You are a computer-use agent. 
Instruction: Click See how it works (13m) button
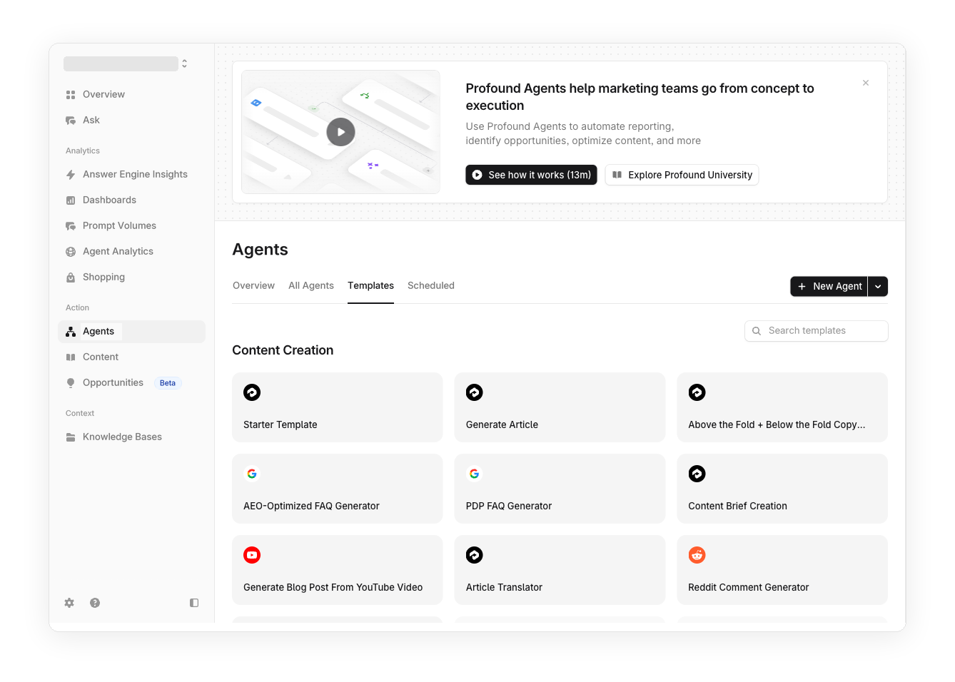tap(531, 175)
